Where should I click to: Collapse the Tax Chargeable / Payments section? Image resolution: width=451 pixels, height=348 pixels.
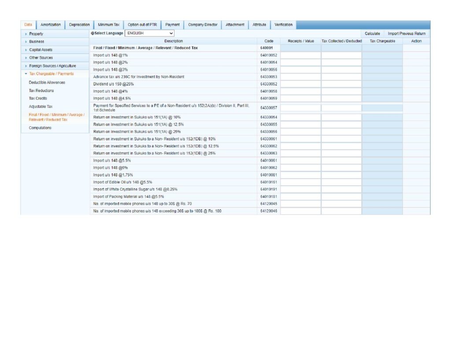point(51,73)
